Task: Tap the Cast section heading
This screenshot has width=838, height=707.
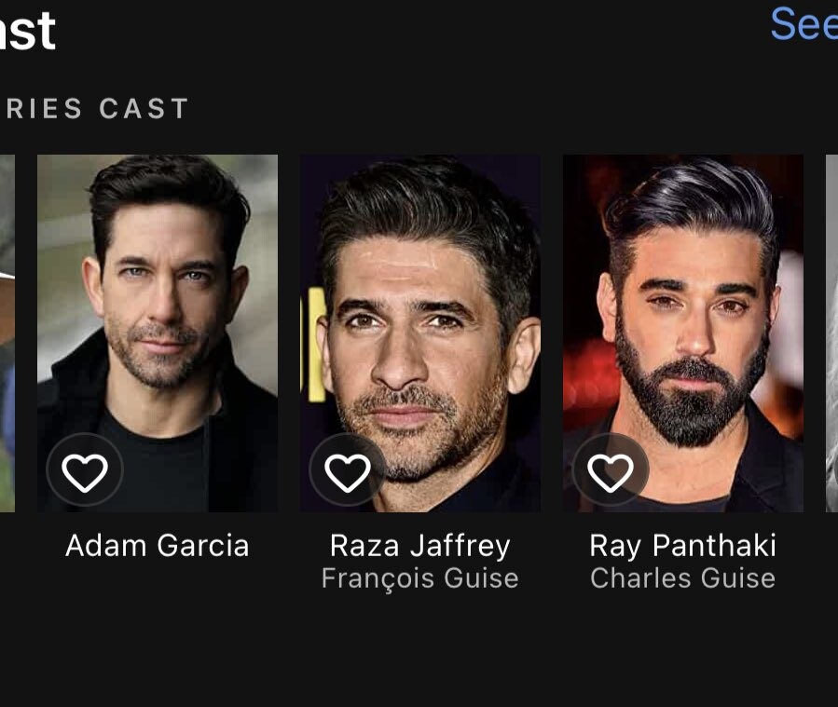Action: click(27, 32)
